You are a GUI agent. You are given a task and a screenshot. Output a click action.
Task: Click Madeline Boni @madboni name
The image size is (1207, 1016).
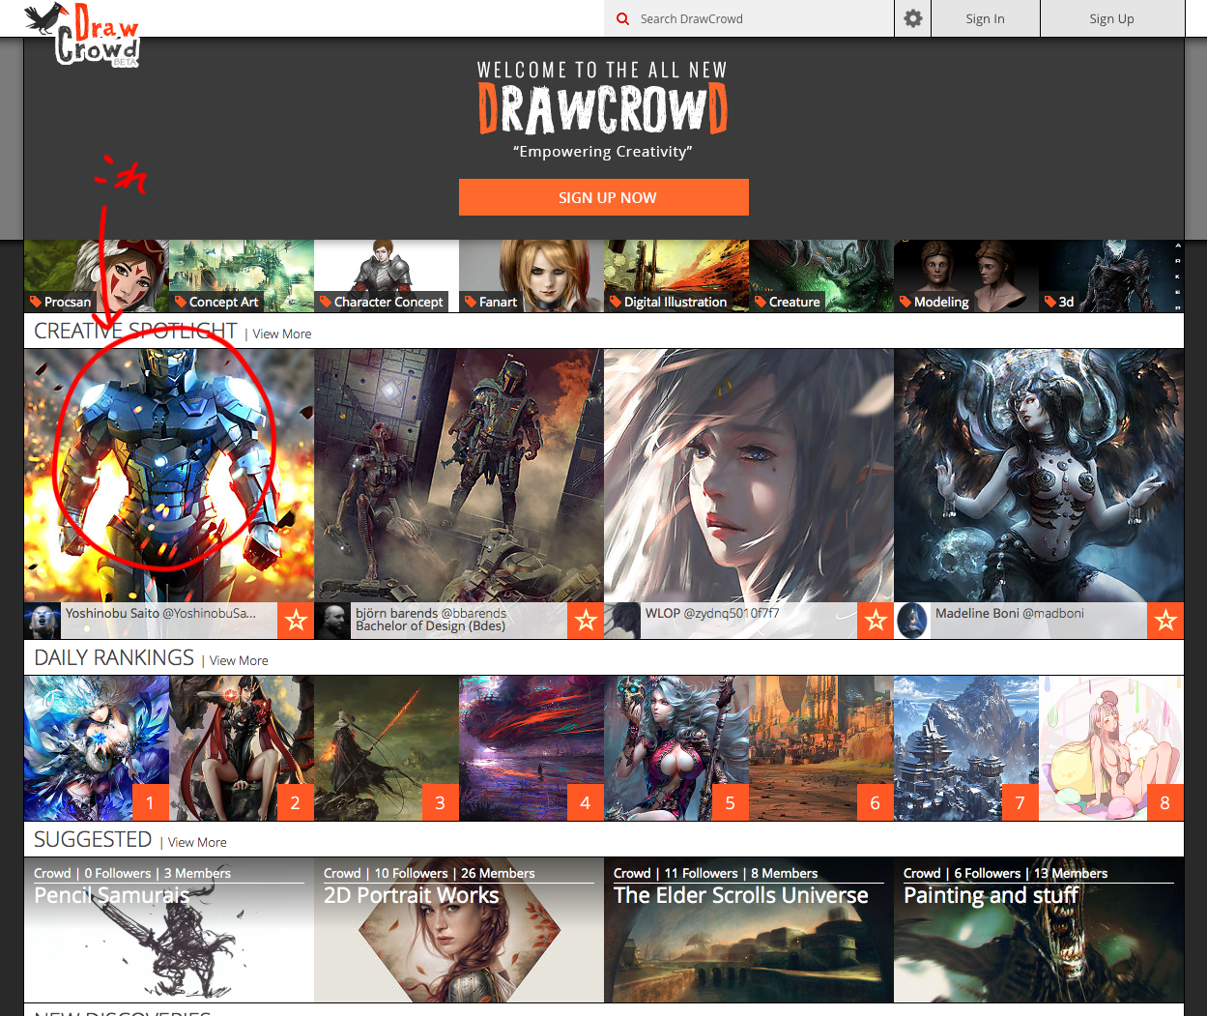(x=1010, y=613)
